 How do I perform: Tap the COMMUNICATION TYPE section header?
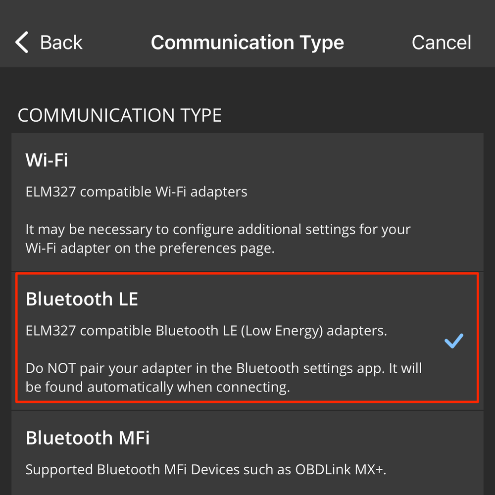(119, 115)
